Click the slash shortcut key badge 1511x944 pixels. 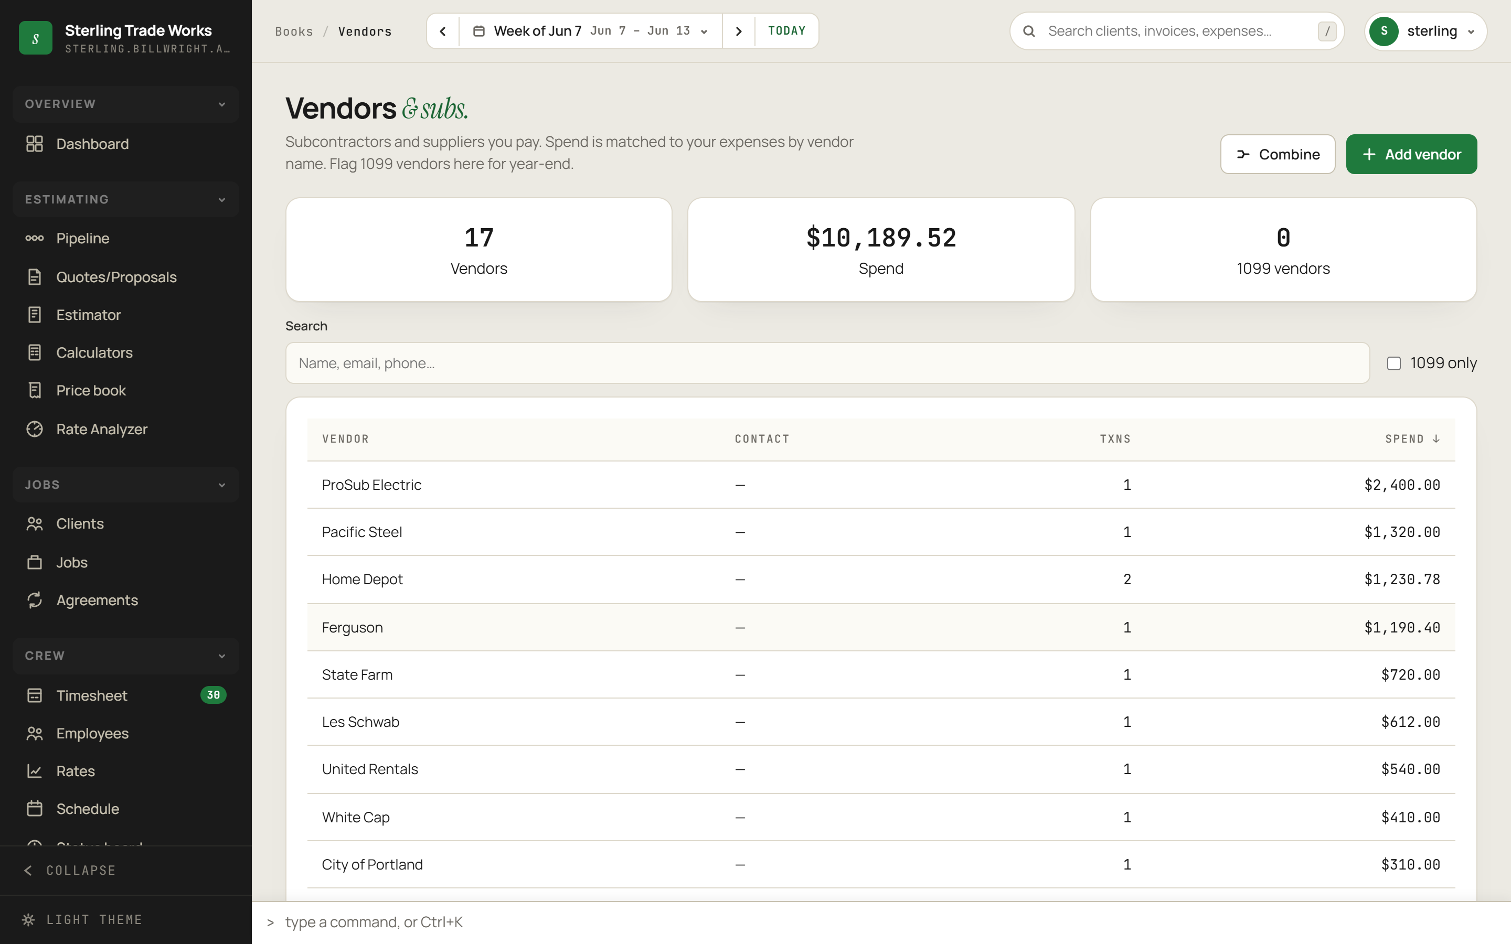point(1327,30)
